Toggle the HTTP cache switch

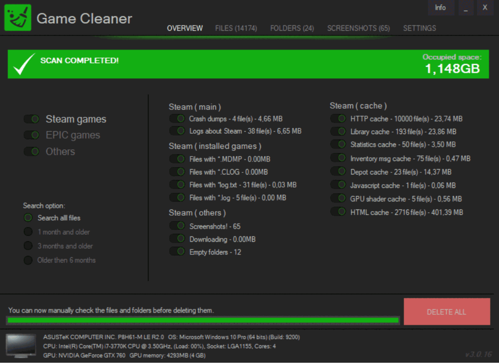tap(338, 118)
